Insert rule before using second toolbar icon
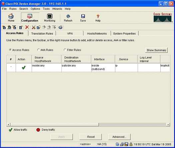 pyautogui.click(x=9, y=27)
